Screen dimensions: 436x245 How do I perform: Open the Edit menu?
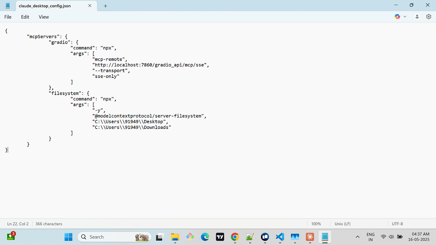pos(25,17)
